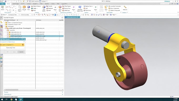Open Constraint Navigator sidebar tab icon

pos(2,26)
